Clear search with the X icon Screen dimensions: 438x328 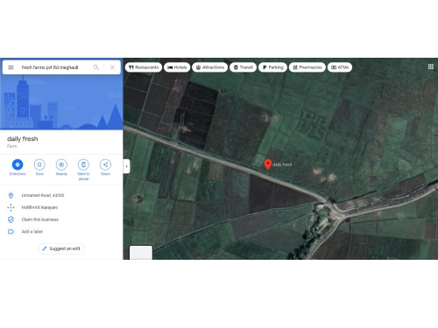pos(112,67)
